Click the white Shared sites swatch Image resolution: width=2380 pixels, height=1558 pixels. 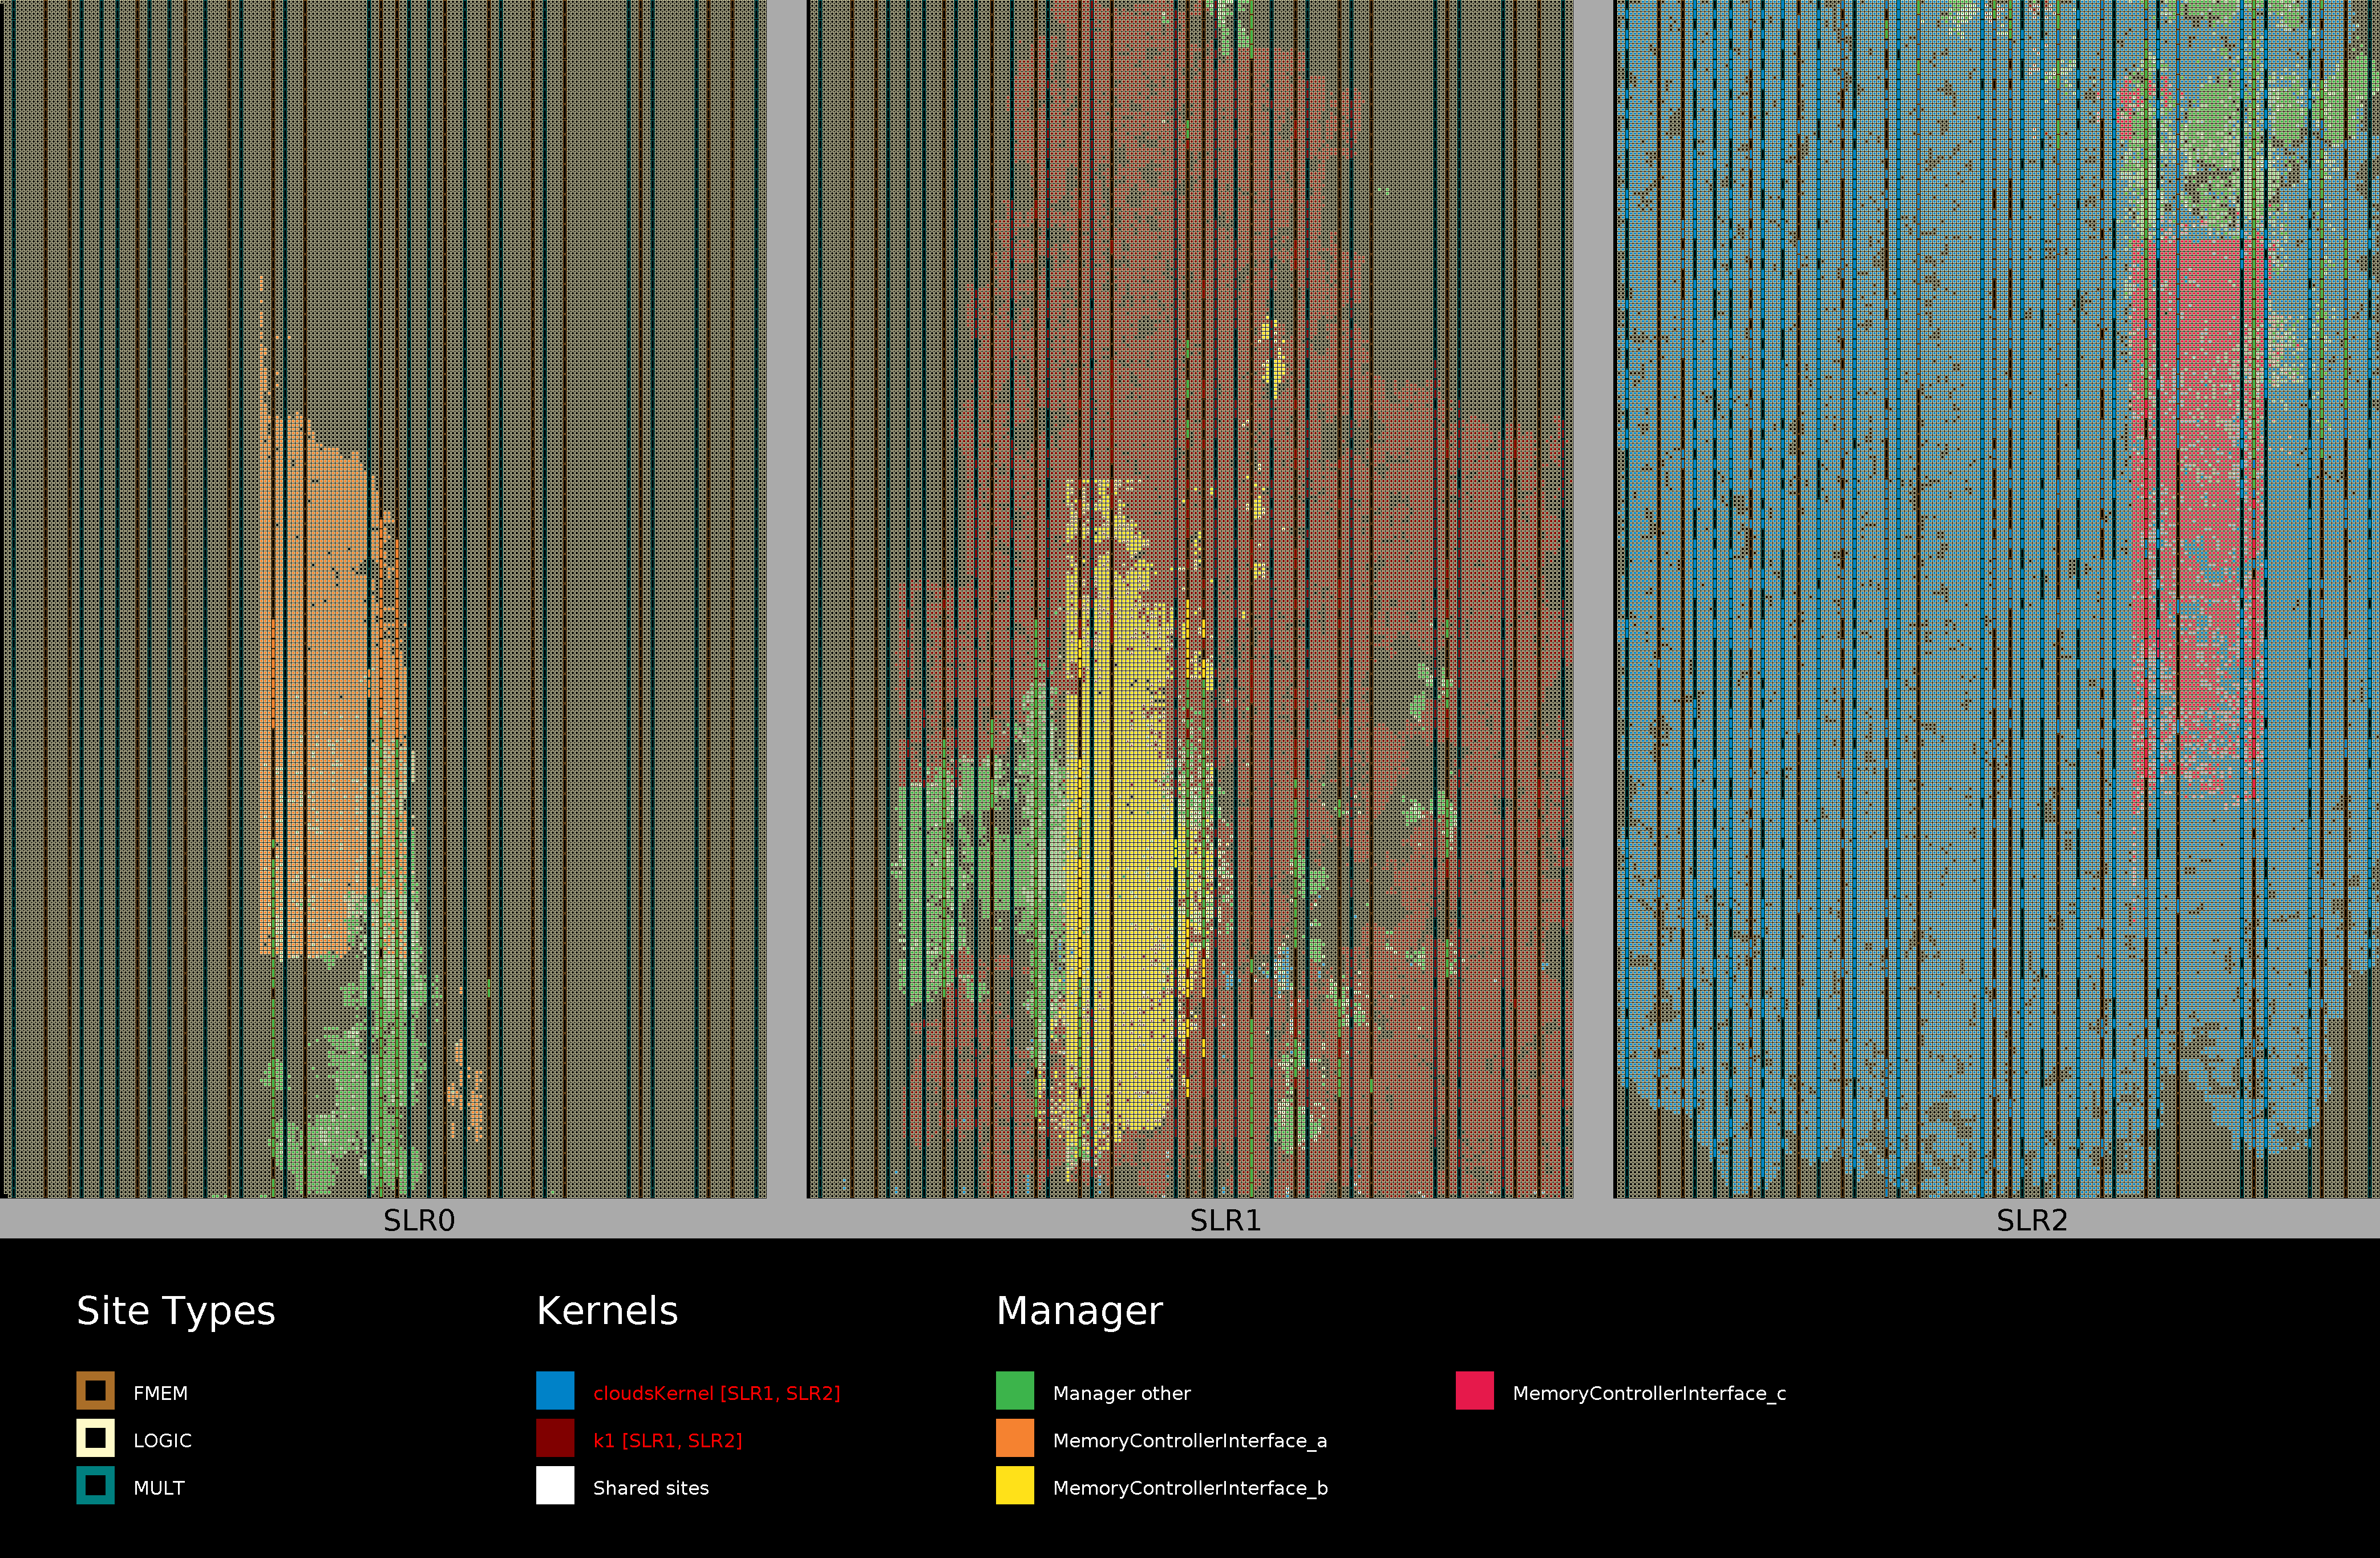[x=555, y=1485]
